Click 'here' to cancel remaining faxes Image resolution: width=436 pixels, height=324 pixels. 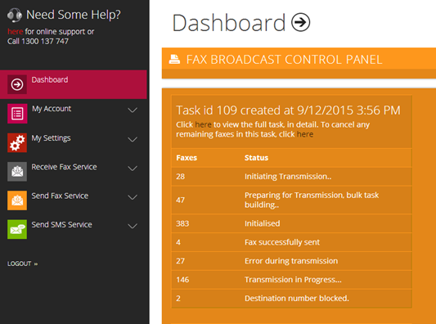(305, 134)
